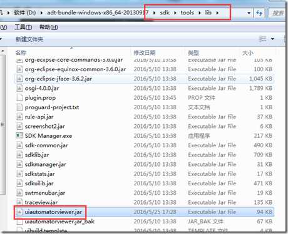Click the file icon of uiautomatorviewer.jar_bak
This screenshot has width=288, height=234.
coord(19,222)
